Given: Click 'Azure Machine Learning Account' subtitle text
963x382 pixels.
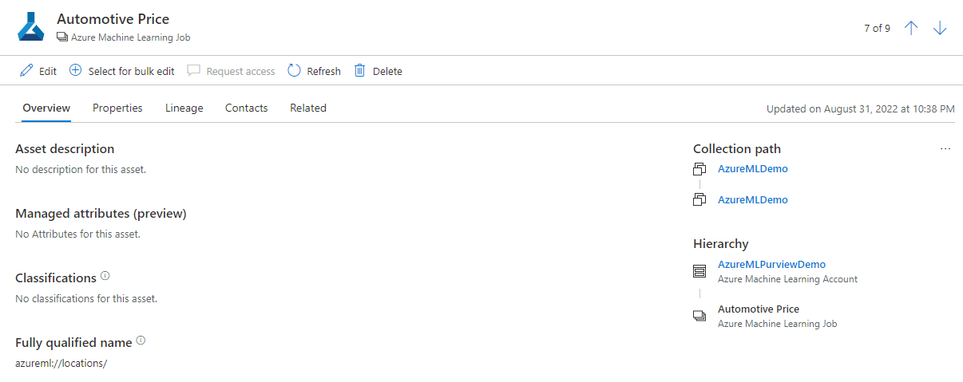Looking at the screenshot, I should click(x=788, y=279).
